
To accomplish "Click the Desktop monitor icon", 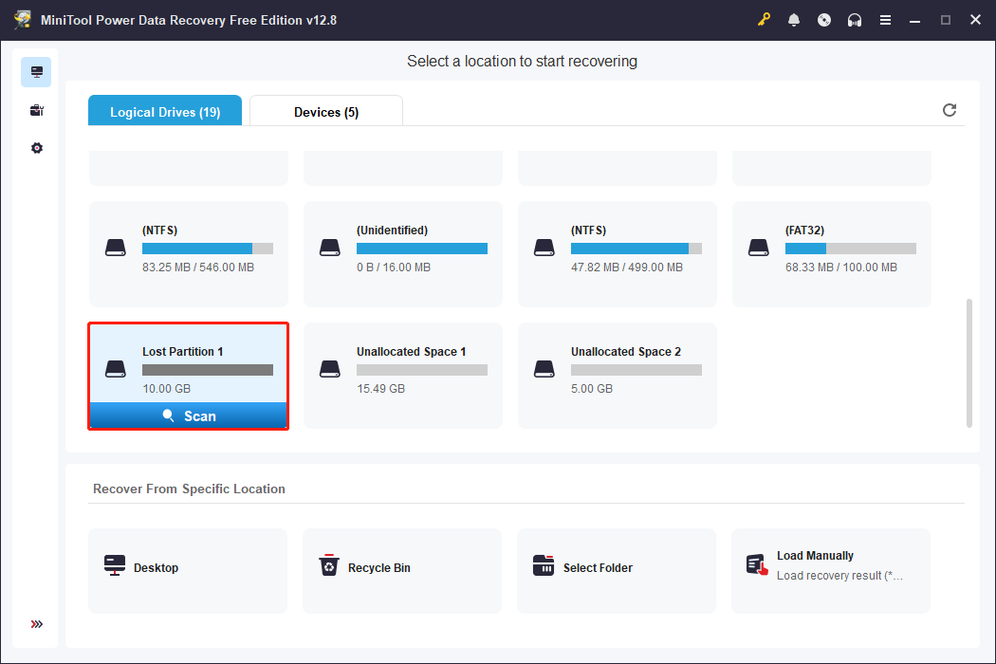I will pos(115,565).
